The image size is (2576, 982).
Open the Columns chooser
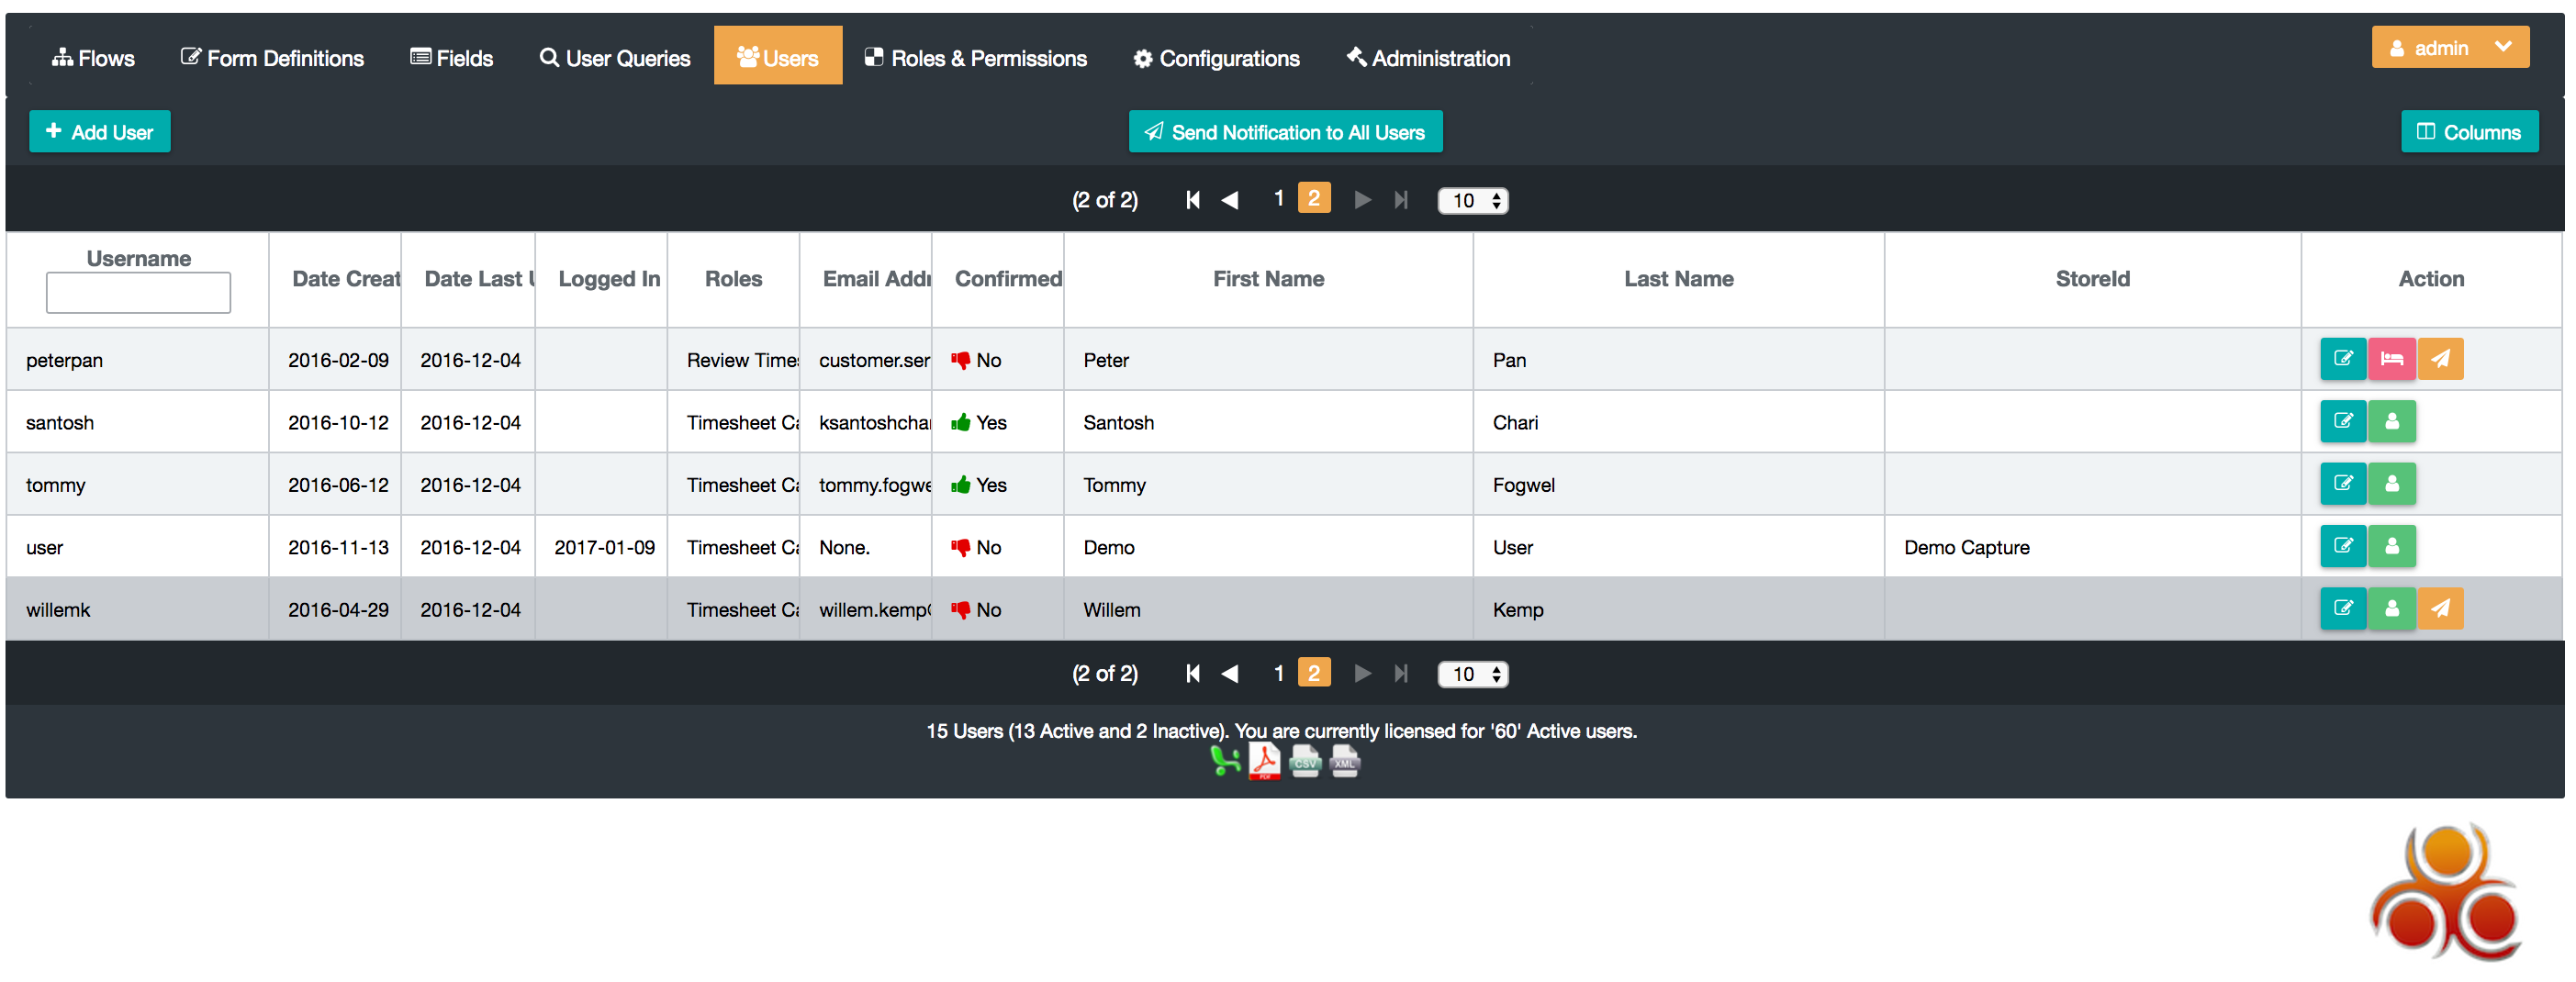[x=2469, y=131]
